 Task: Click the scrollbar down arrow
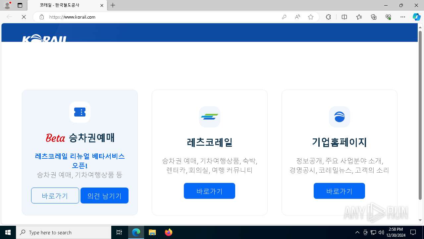[420, 220]
